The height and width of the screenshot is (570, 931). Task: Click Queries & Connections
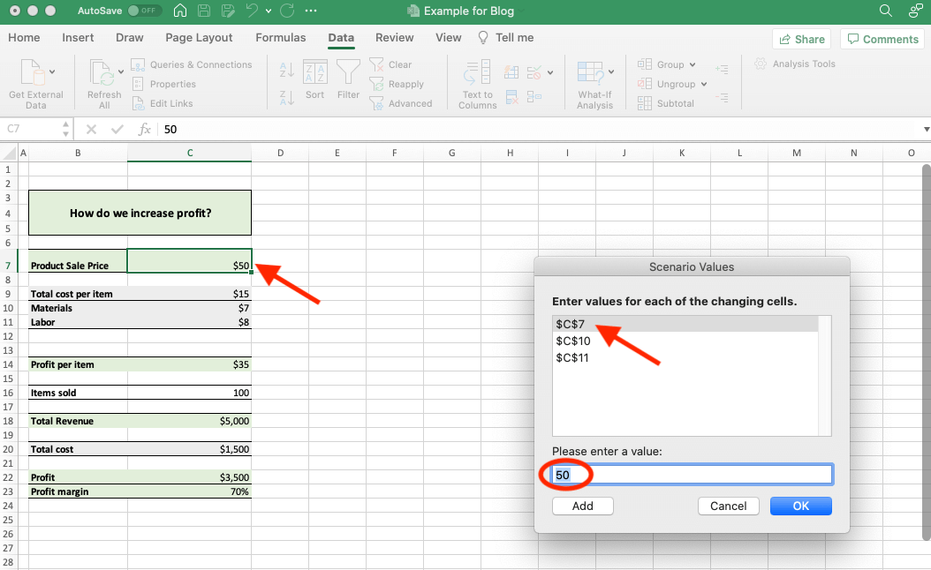click(x=193, y=64)
